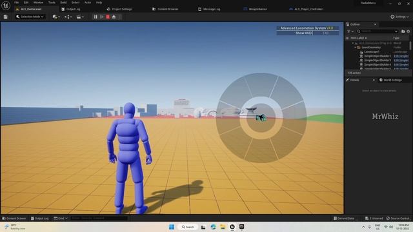Open the Source Control status menu
The image size is (413, 232).
[398, 218]
